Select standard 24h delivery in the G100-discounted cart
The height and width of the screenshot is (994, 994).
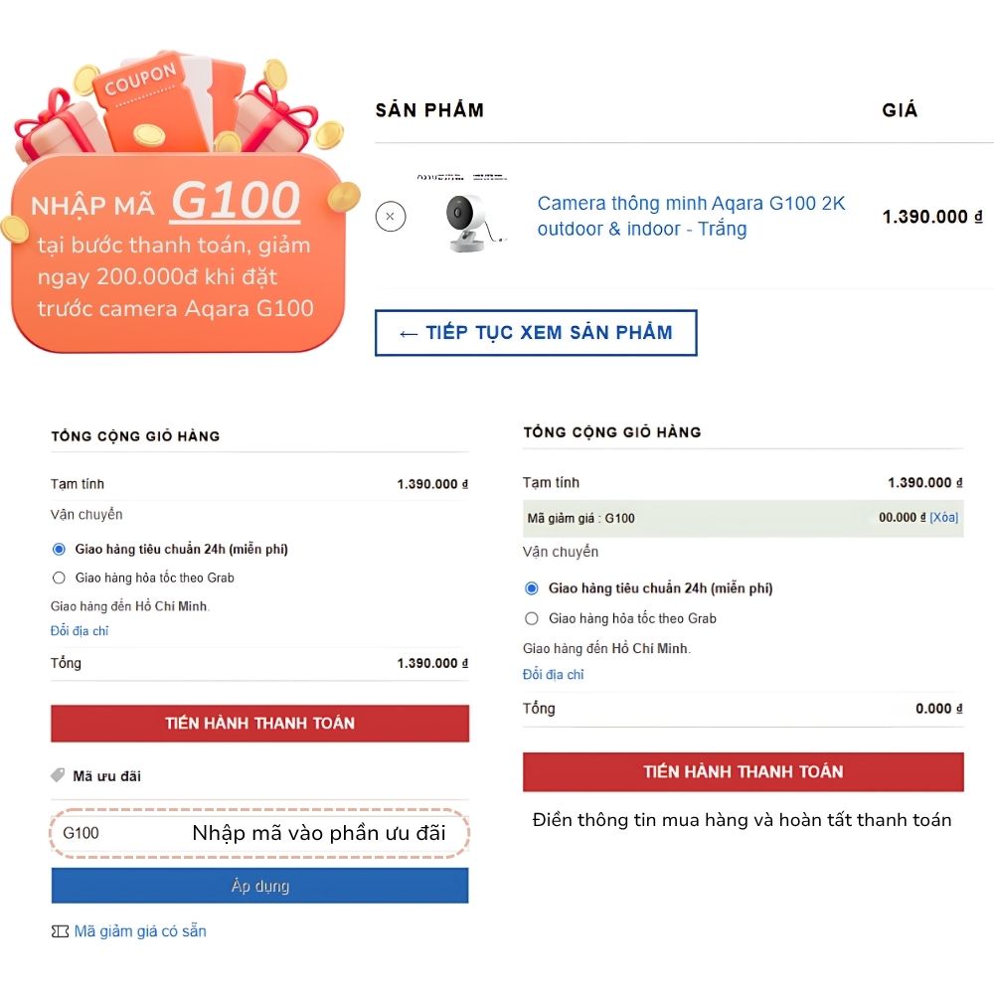532,588
